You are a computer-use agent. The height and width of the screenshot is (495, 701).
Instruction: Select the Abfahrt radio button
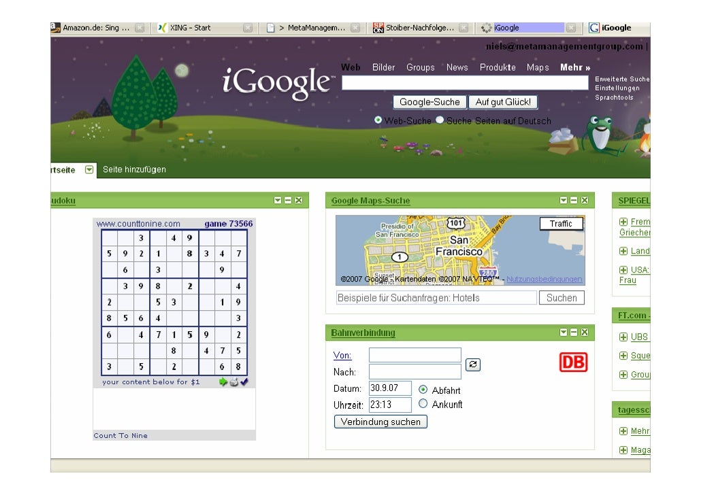[x=423, y=389]
